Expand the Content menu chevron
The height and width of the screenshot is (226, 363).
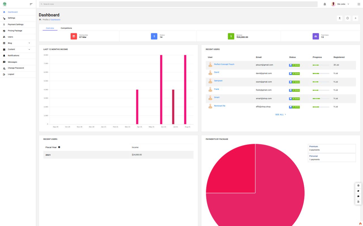click(x=29, y=49)
